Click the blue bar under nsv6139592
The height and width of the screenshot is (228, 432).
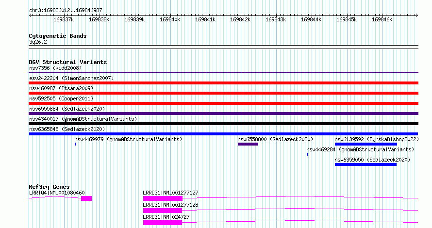(x=366, y=144)
